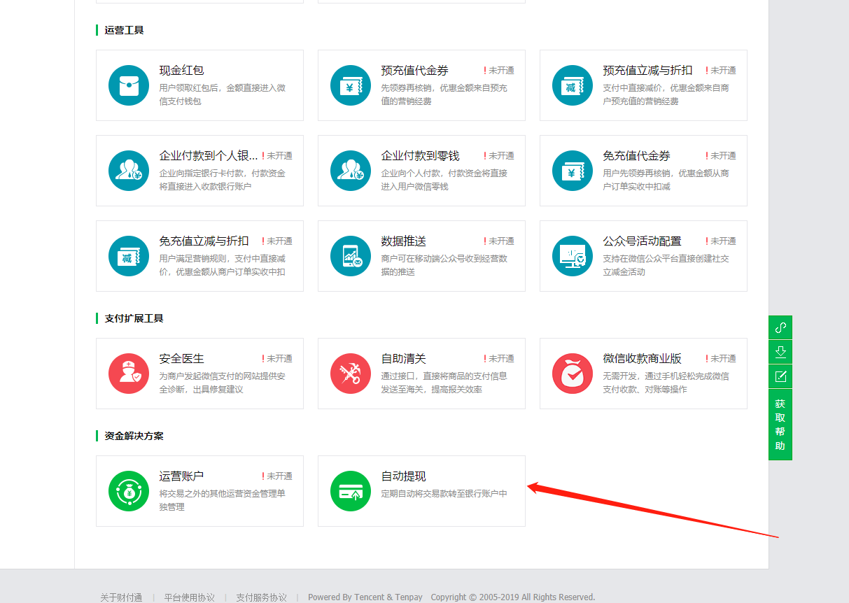Click the edit feedback icon in sidebar
Image resolution: width=849 pixels, height=603 pixels.
tap(780, 376)
